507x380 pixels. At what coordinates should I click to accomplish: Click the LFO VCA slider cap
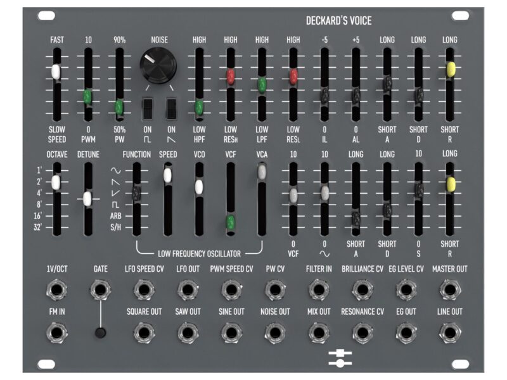[262, 172]
